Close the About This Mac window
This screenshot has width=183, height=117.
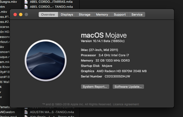15,14
